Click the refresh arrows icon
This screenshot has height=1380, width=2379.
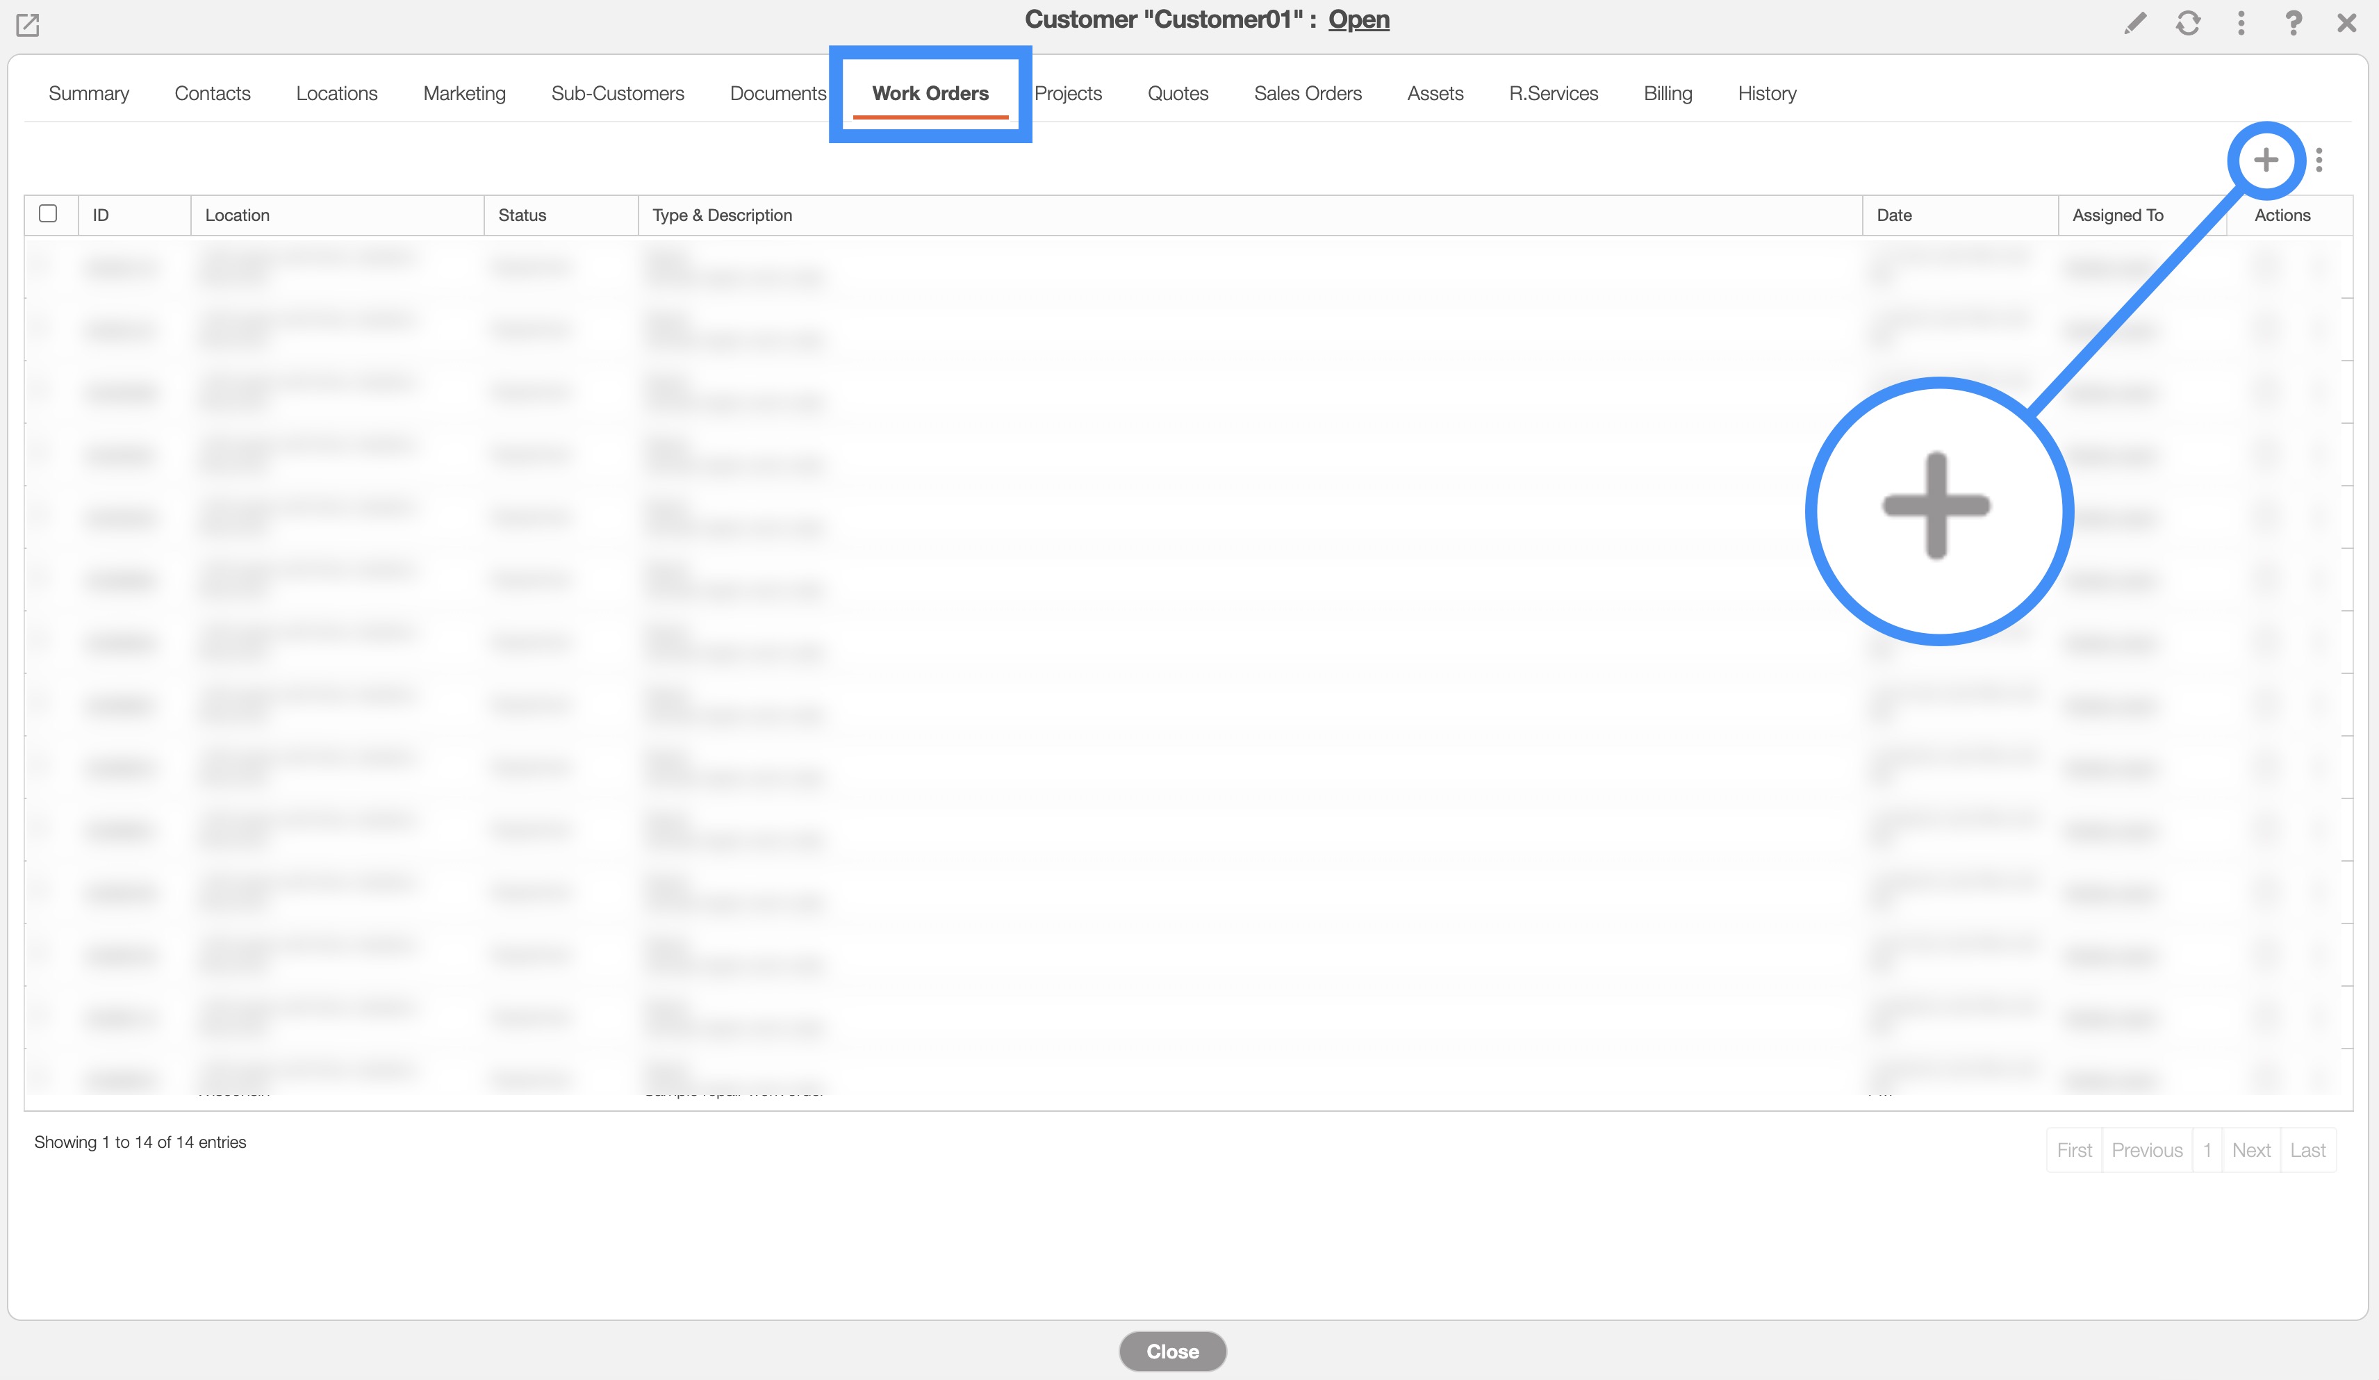pos(2189,23)
